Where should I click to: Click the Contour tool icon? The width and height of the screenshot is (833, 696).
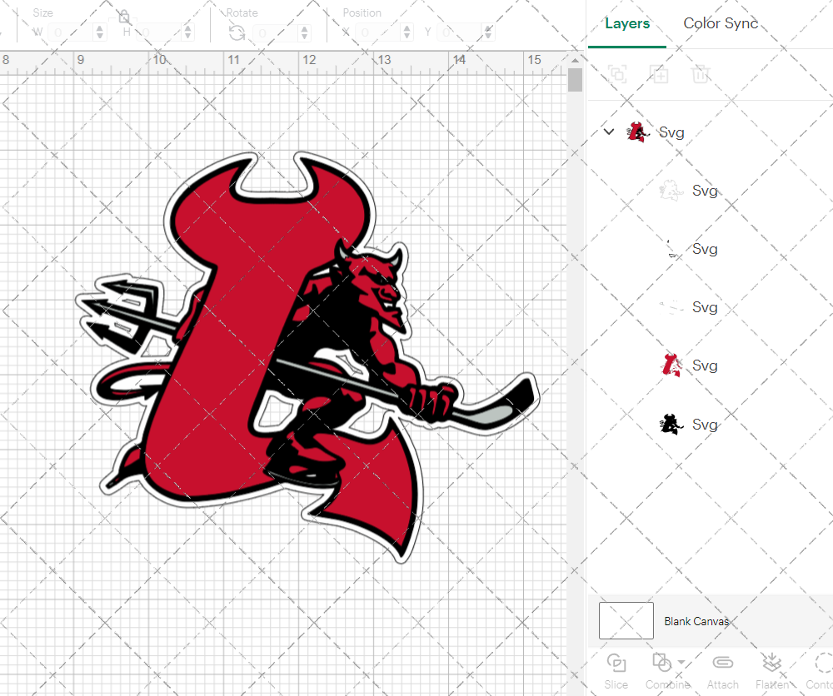click(x=824, y=663)
